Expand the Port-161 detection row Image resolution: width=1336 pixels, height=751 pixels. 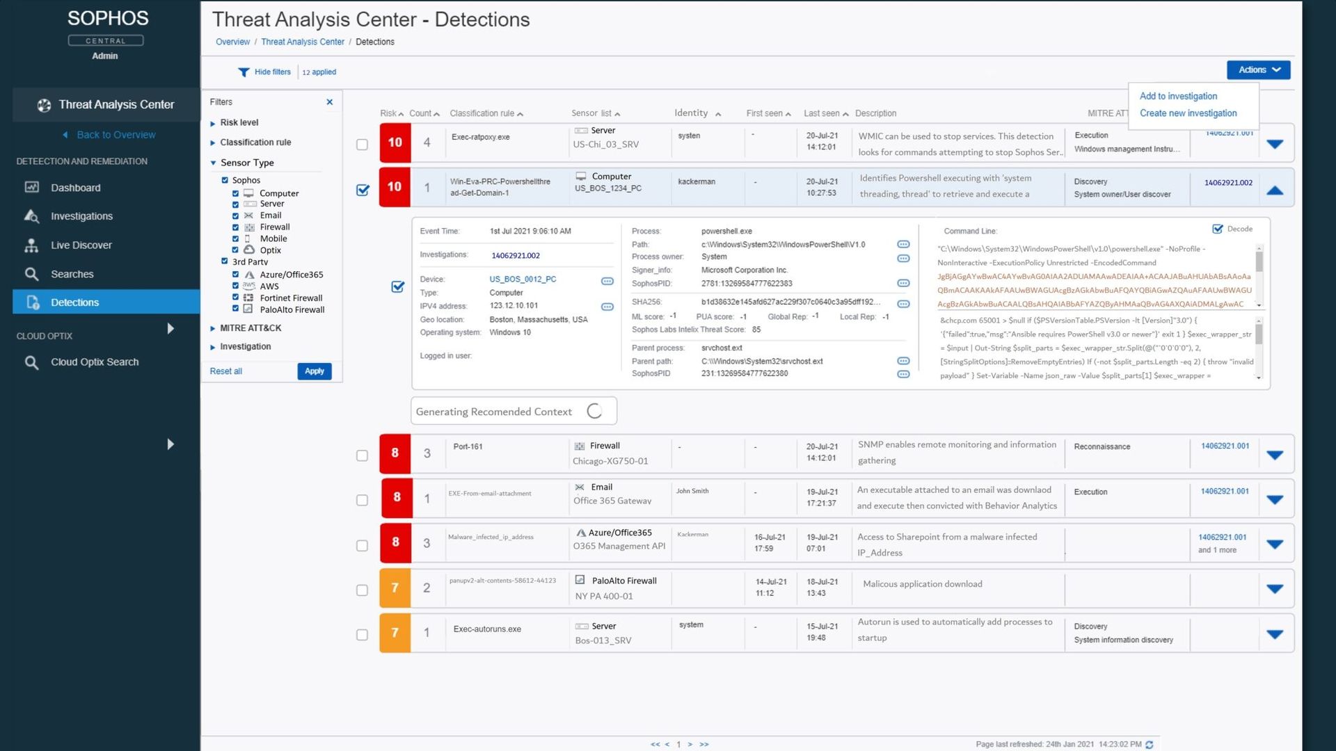coord(1275,455)
